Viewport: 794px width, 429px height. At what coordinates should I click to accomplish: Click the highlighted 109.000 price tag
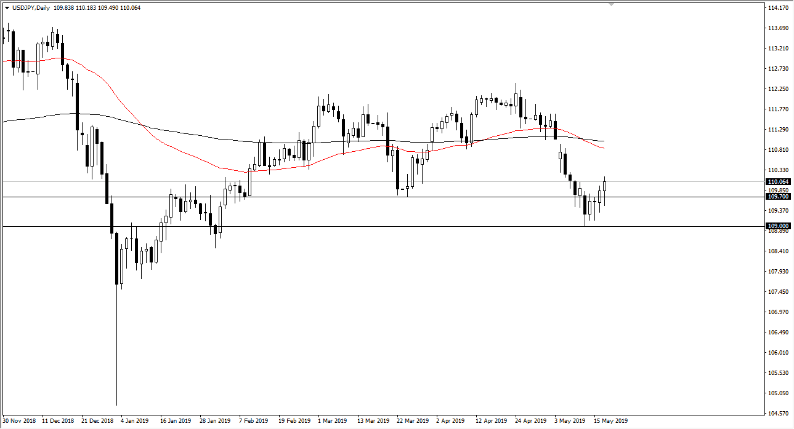click(778, 226)
